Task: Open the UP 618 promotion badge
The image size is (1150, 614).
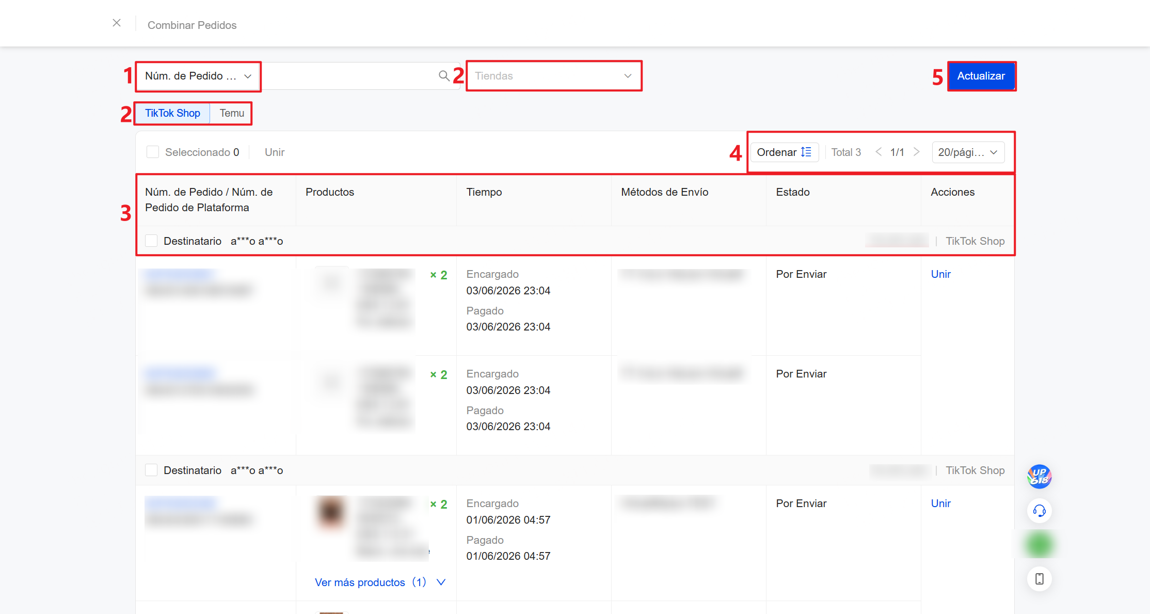Action: tap(1040, 477)
